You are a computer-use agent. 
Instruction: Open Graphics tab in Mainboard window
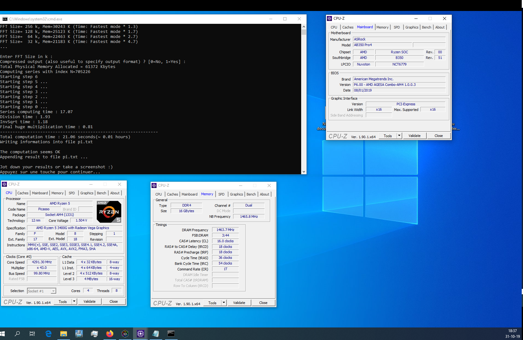point(412,27)
